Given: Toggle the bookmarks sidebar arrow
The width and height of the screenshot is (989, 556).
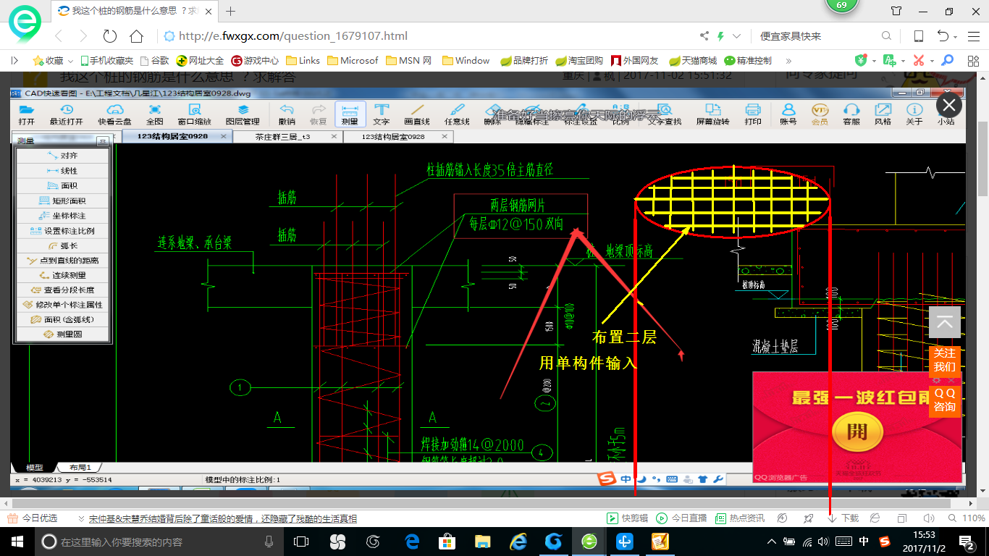Looking at the screenshot, I should (x=14, y=61).
